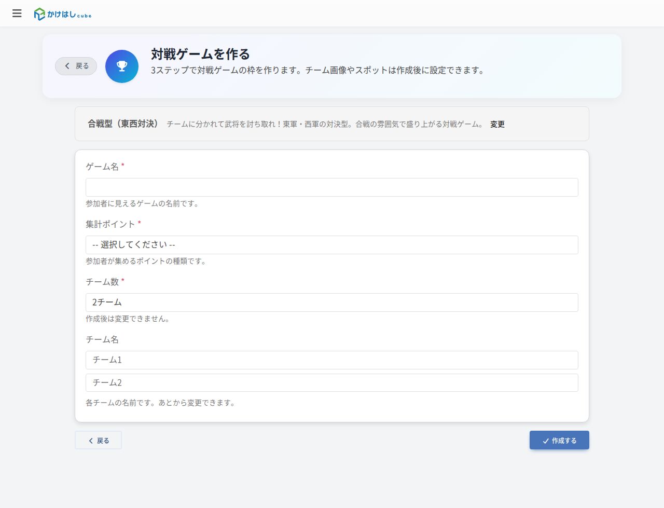Click hint text 参加者が集めるポイントの種類です。
The height and width of the screenshot is (508, 664).
[x=147, y=261]
